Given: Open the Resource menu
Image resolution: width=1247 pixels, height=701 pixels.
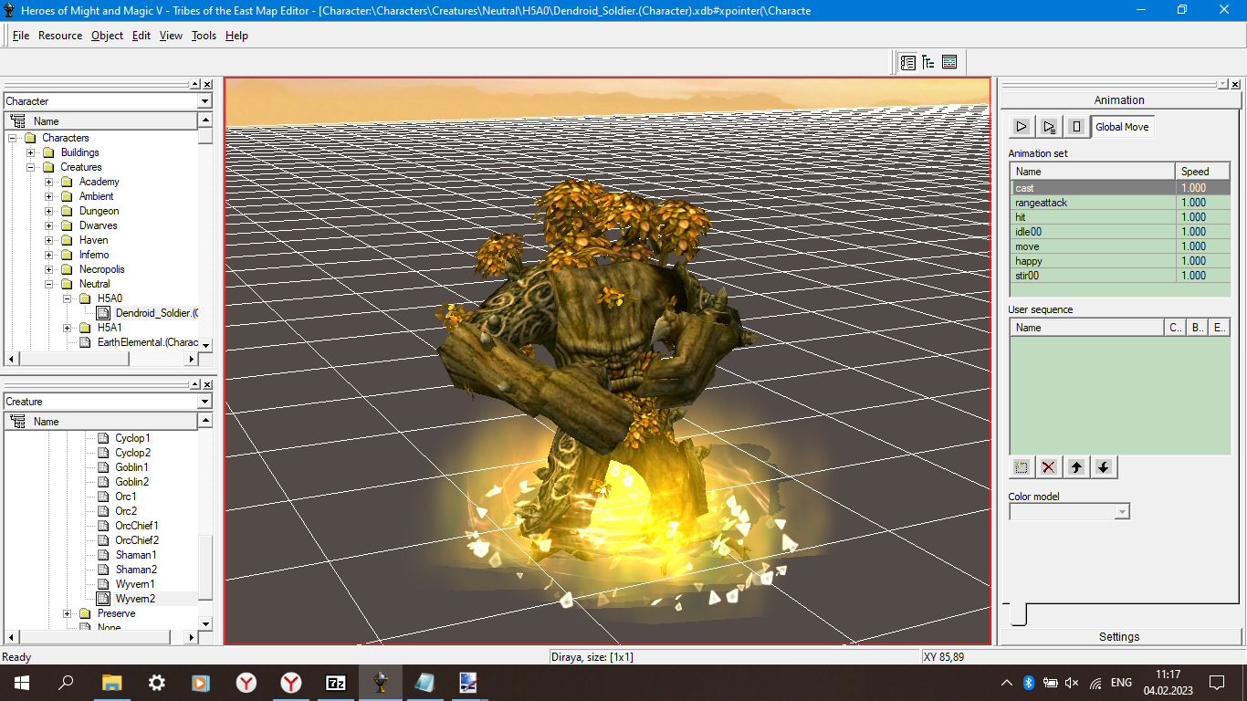Looking at the screenshot, I should [x=60, y=36].
